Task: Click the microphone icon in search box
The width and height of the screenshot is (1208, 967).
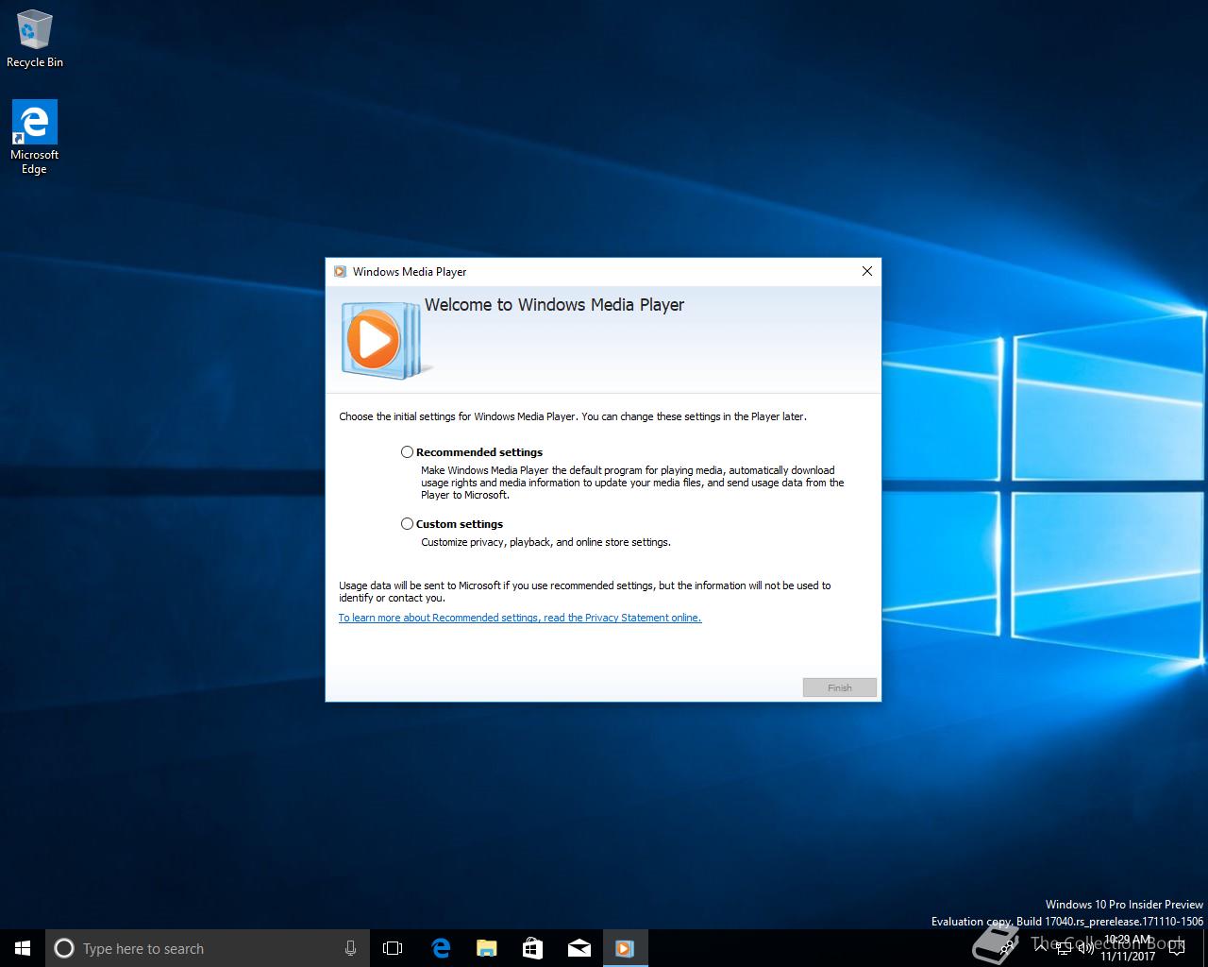Action: [x=350, y=948]
